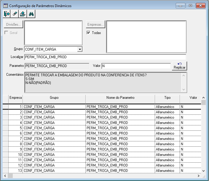Click the Parametro field PERM_TROCA_EMB_PROD

tap(57, 66)
